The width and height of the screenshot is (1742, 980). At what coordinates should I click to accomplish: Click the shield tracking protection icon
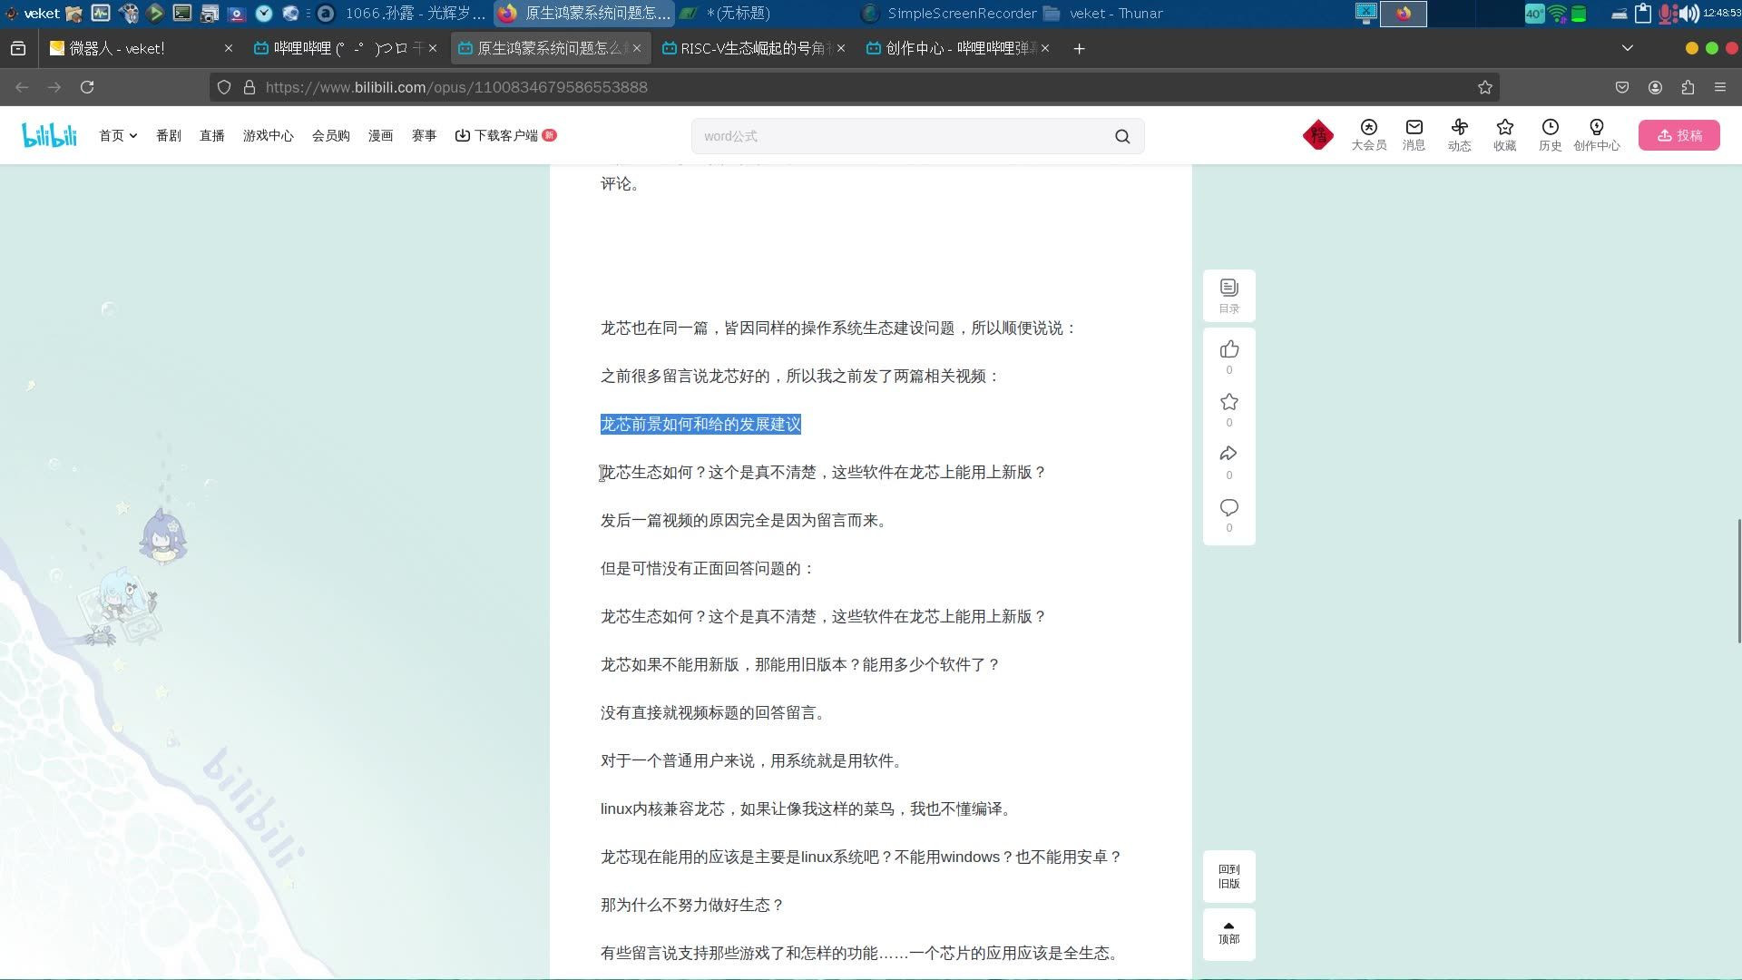click(x=224, y=87)
